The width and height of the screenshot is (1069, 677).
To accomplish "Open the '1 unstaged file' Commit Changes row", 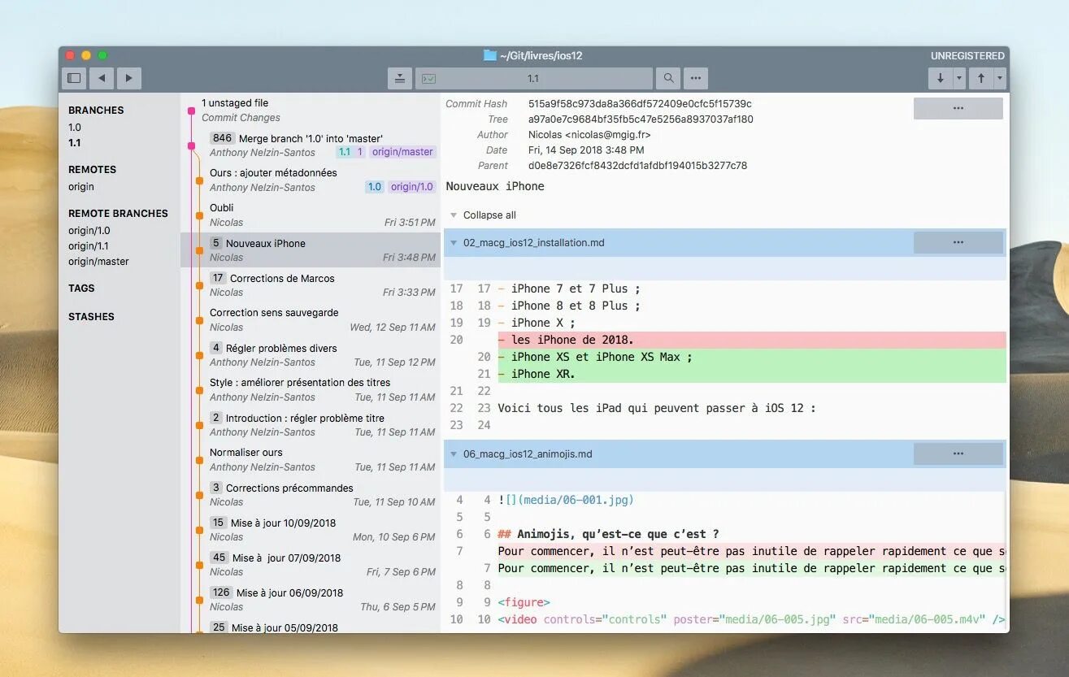I will pos(311,111).
